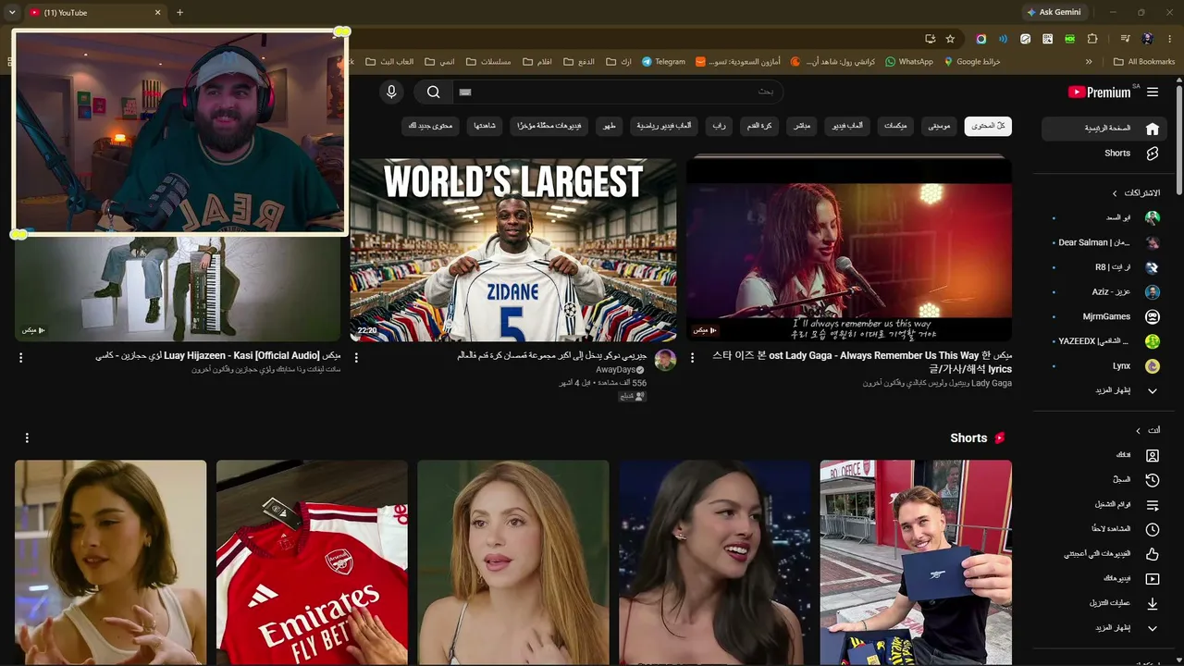Expand the You section header chevron
The image size is (1184, 666).
click(x=1138, y=430)
